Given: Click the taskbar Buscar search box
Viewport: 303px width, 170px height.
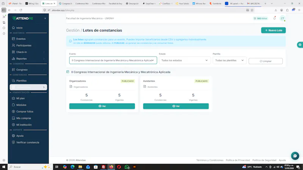Looking at the screenshot, I should click(x=30, y=167).
